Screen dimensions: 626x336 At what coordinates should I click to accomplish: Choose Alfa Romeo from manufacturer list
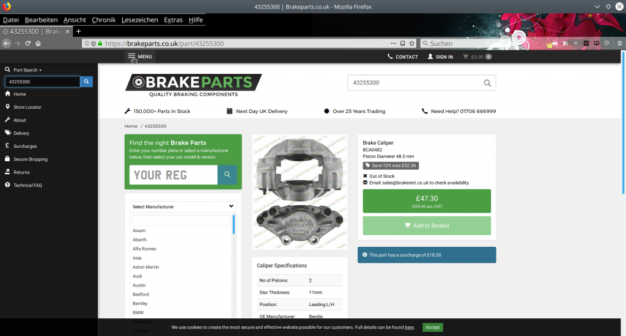click(144, 249)
